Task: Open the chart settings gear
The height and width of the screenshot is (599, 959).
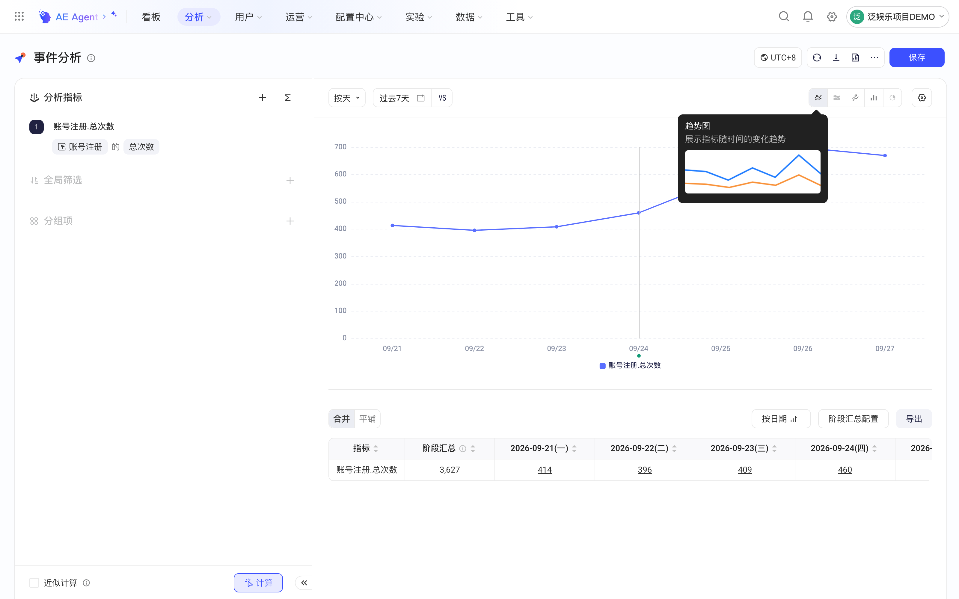Action: pyautogui.click(x=922, y=97)
